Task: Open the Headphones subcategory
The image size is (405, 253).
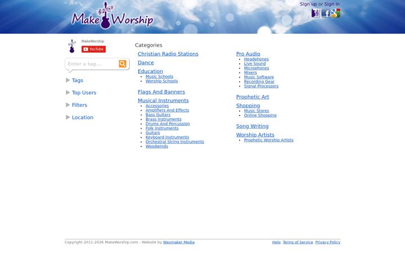Action: pos(256,59)
